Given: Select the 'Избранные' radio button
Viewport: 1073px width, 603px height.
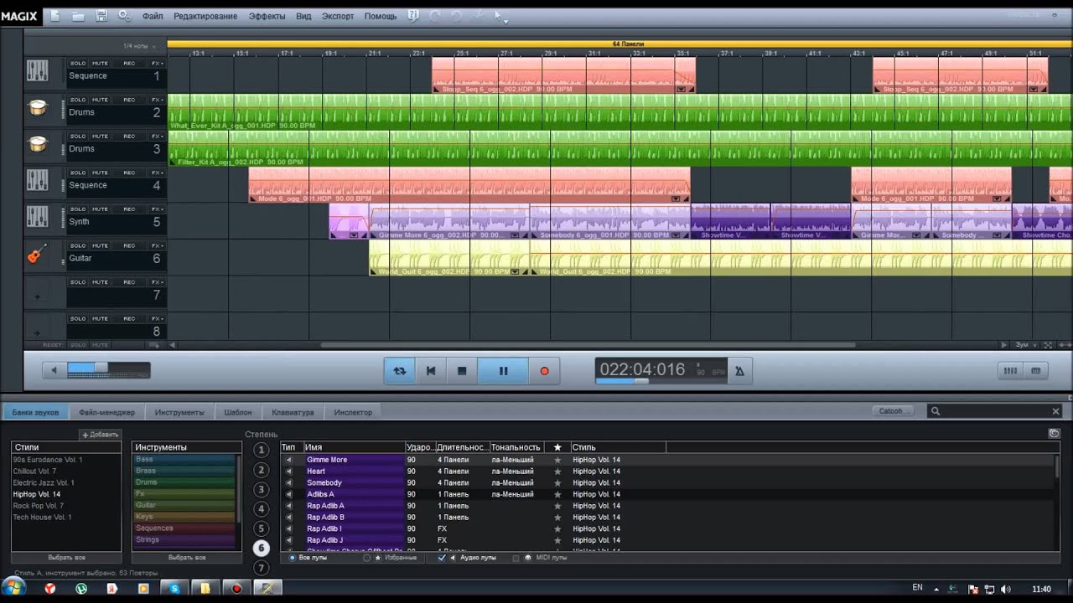Looking at the screenshot, I should (x=367, y=558).
